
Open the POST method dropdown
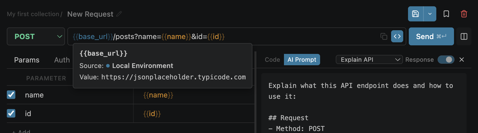click(x=36, y=37)
